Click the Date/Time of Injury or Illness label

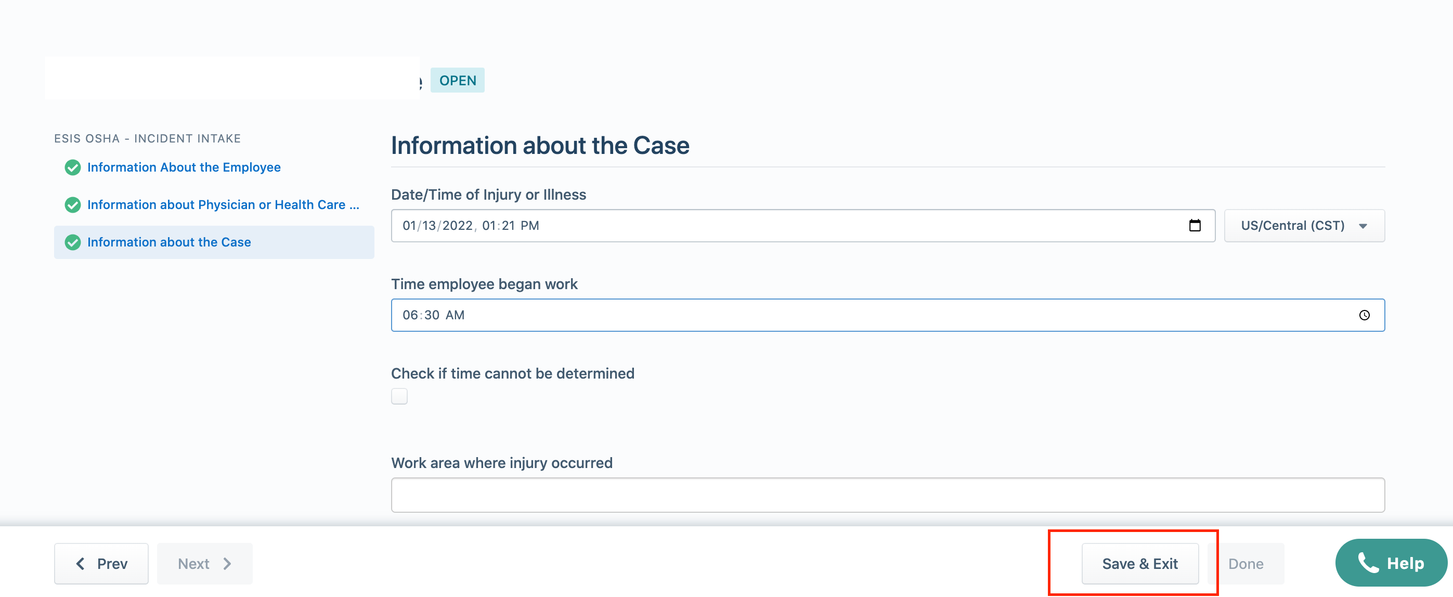coord(488,194)
